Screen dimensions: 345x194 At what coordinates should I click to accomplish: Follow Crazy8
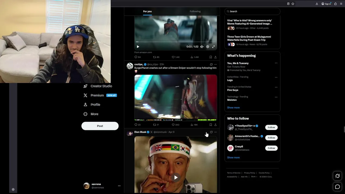click(271, 148)
